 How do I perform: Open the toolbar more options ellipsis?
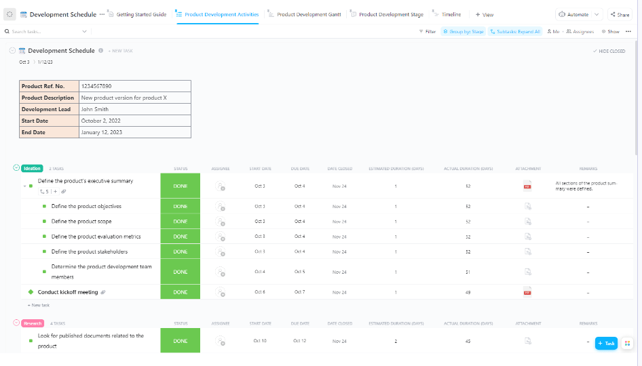click(628, 31)
